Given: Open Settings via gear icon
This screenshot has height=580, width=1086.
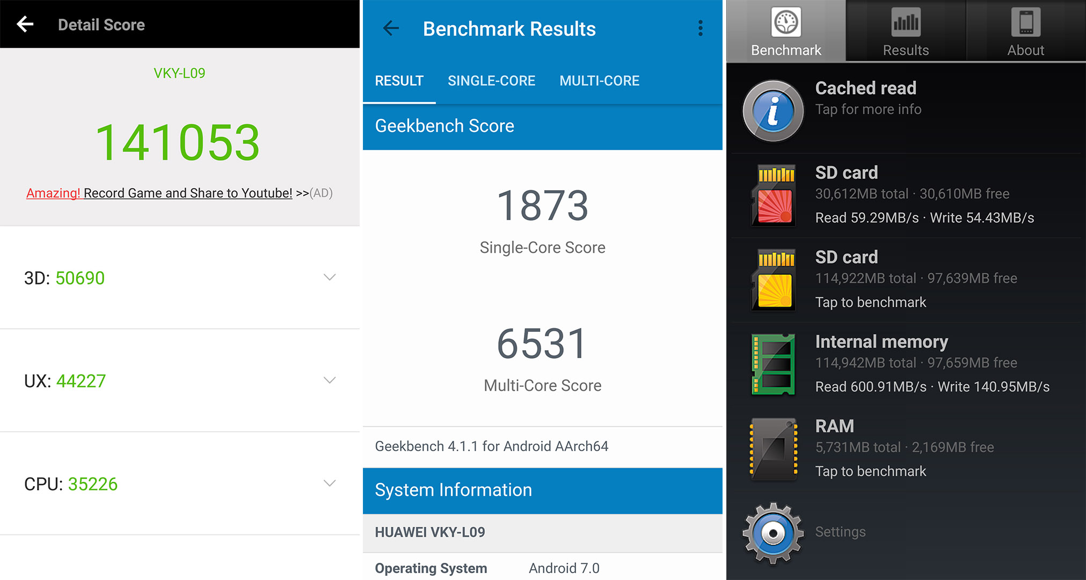Looking at the screenshot, I should [773, 533].
